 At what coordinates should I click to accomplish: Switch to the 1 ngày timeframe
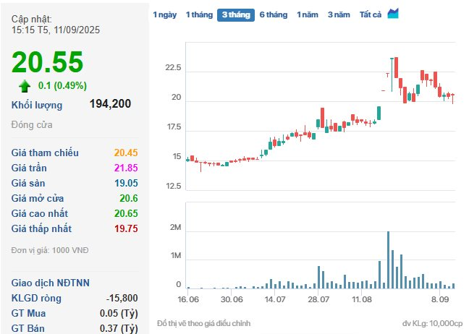(x=164, y=14)
